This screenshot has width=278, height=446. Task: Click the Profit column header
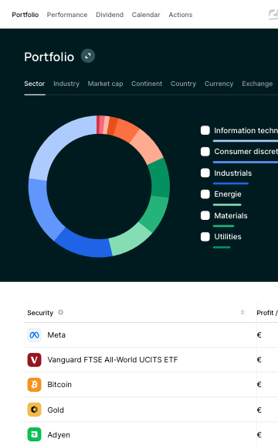[266, 313]
